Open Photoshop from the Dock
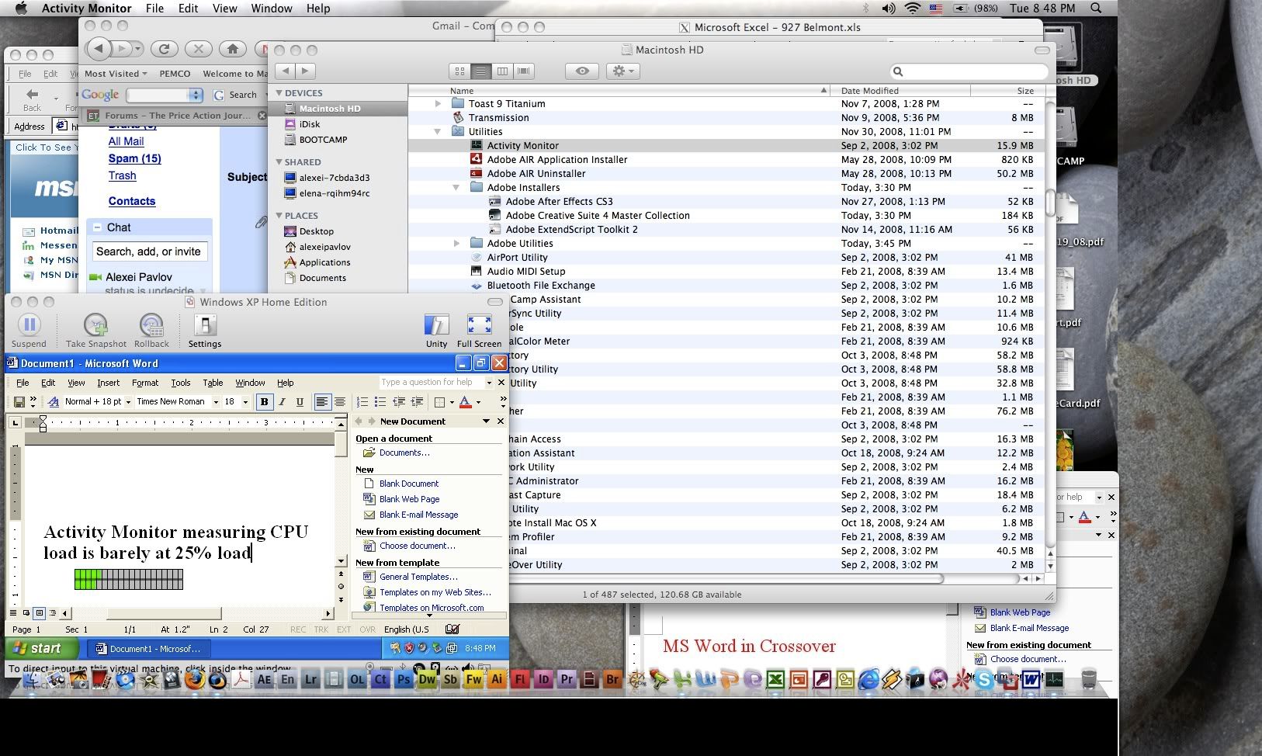 pyautogui.click(x=404, y=679)
